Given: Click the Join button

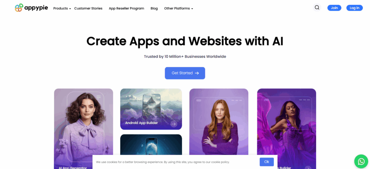Looking at the screenshot, I should tap(334, 8).
